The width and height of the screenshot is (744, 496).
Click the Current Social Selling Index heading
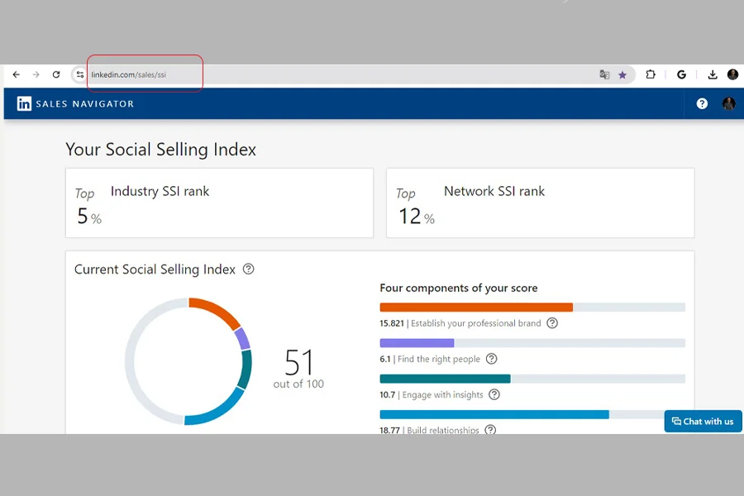pyautogui.click(x=155, y=269)
